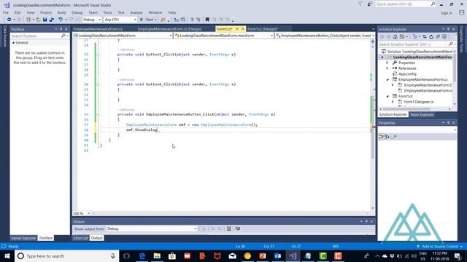Switch to the Team Explorer tab
Viewport: 467px width, 262px height.
click(x=422, y=115)
